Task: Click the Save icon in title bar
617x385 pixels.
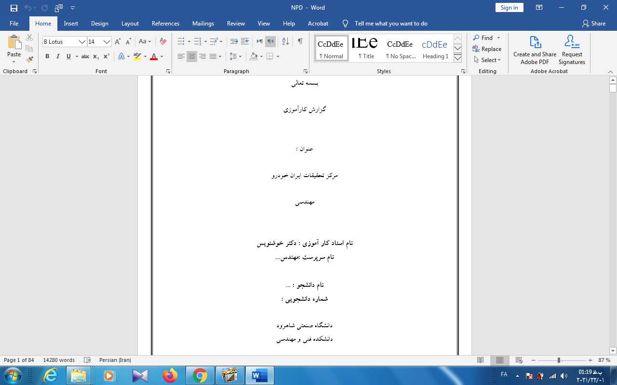Action: pyautogui.click(x=14, y=8)
